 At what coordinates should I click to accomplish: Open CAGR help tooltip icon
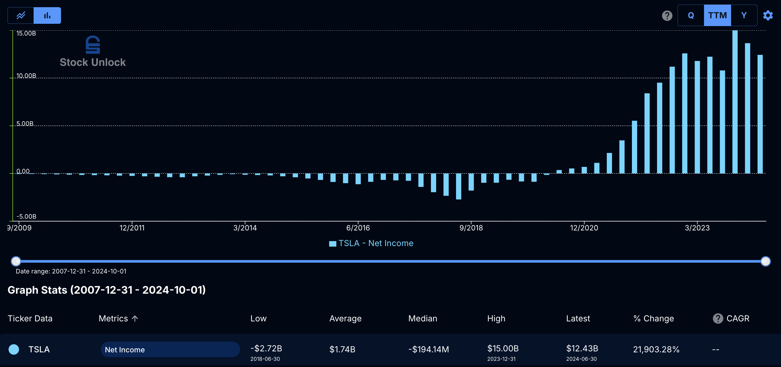click(x=718, y=318)
